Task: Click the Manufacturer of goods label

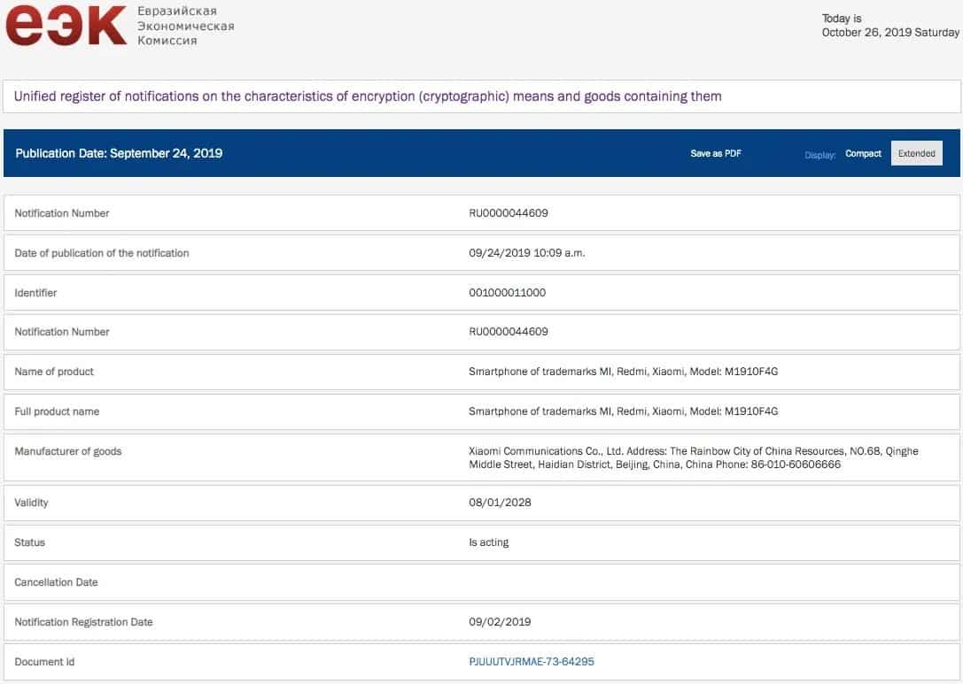Action: pos(68,451)
